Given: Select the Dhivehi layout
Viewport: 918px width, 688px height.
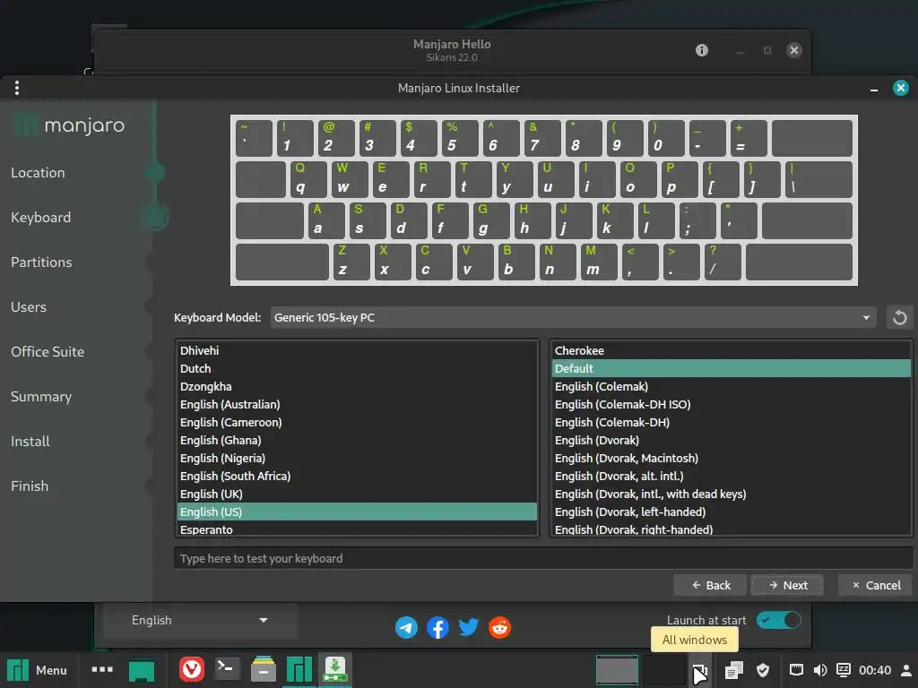Looking at the screenshot, I should click(x=357, y=350).
